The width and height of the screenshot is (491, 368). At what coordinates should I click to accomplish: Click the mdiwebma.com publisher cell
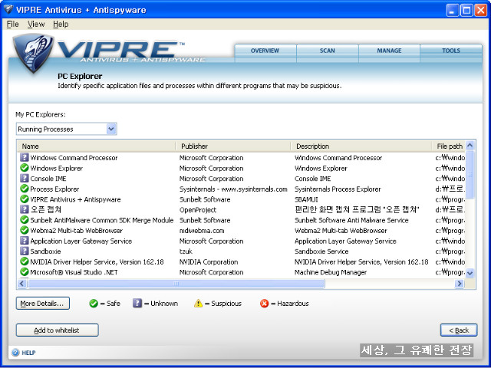coord(202,231)
